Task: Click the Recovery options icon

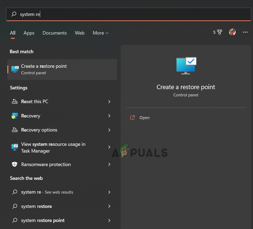Action: click(x=15, y=130)
